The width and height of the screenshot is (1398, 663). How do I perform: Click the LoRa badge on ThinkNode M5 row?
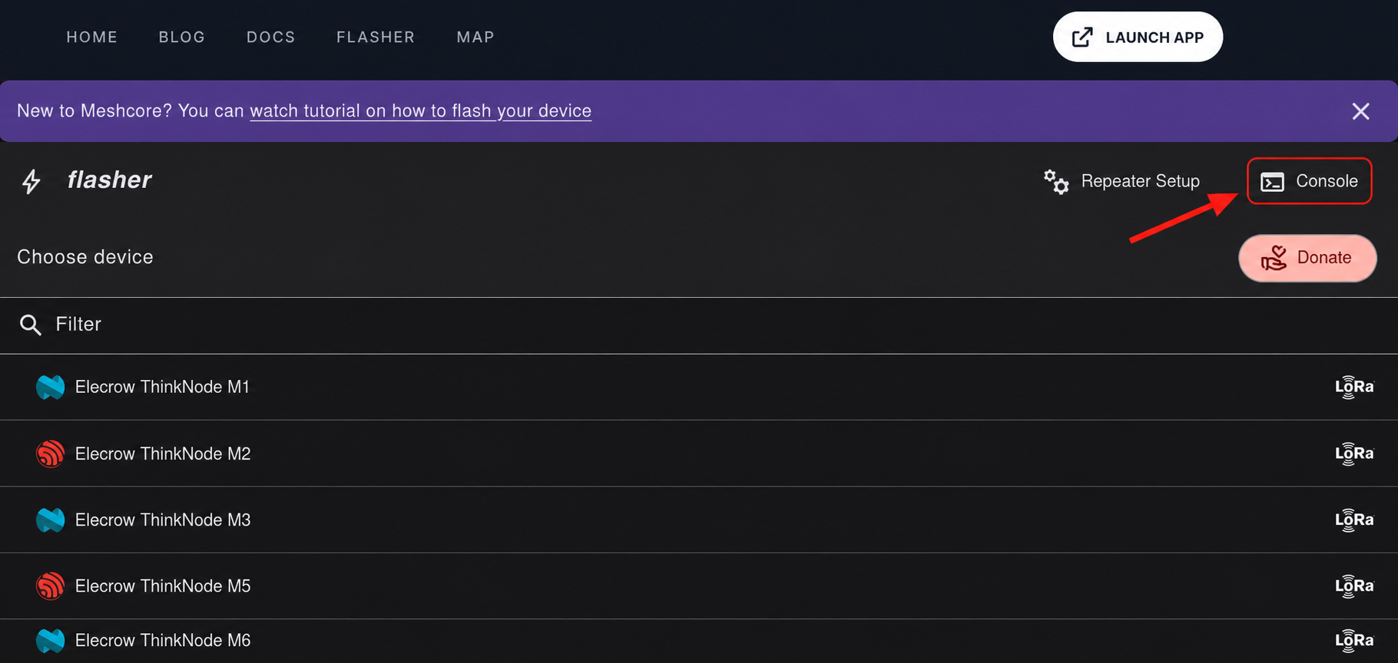1354,586
